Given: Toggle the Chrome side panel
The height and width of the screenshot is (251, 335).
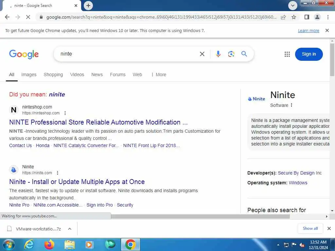Looking at the screenshot, I should 307,17.
